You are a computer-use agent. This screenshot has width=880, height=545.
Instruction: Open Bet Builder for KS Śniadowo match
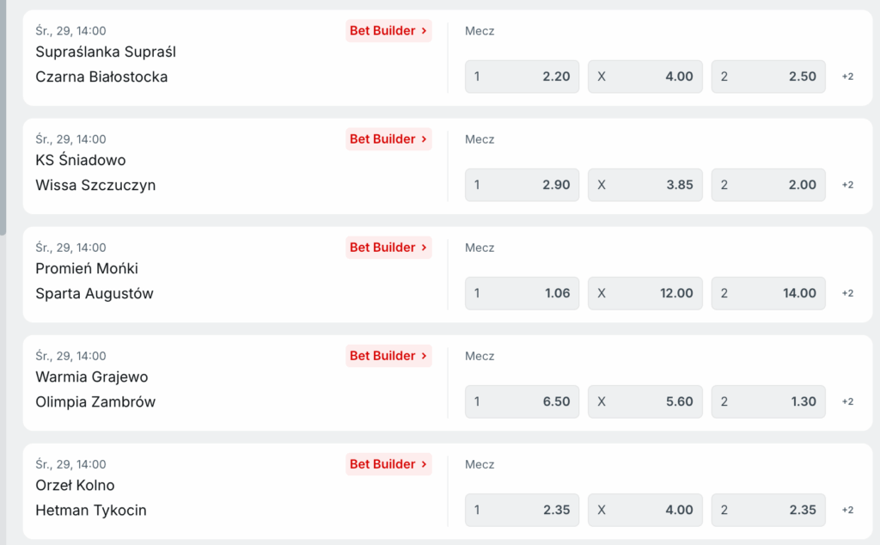coord(388,139)
